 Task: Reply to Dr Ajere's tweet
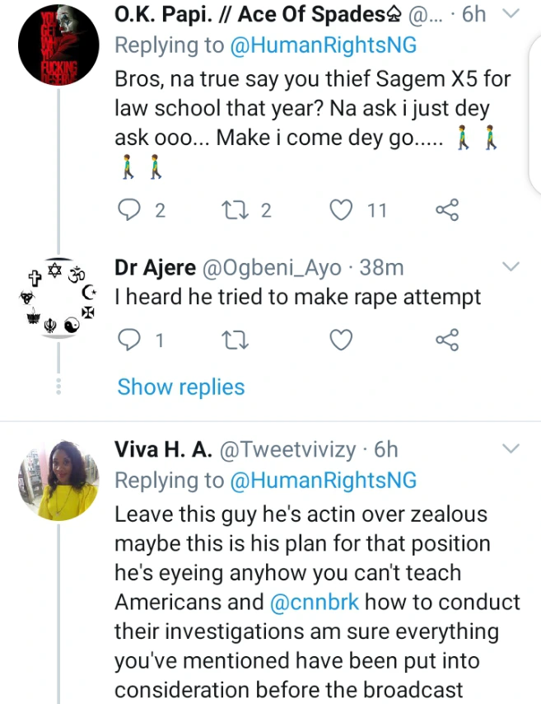click(x=129, y=339)
